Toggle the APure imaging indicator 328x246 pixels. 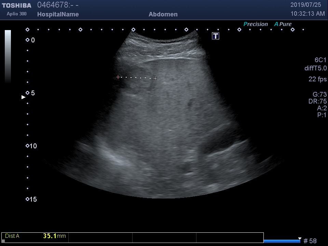283,24
